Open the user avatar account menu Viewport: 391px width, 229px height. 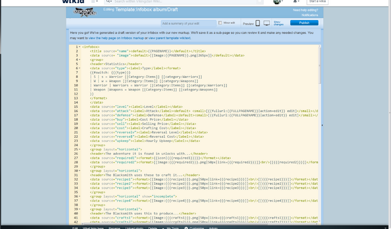(x=278, y=2)
